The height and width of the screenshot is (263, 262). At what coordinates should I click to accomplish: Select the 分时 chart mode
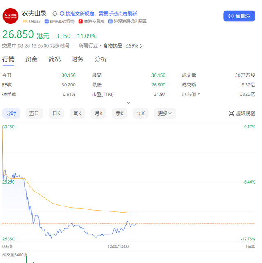click(11, 113)
